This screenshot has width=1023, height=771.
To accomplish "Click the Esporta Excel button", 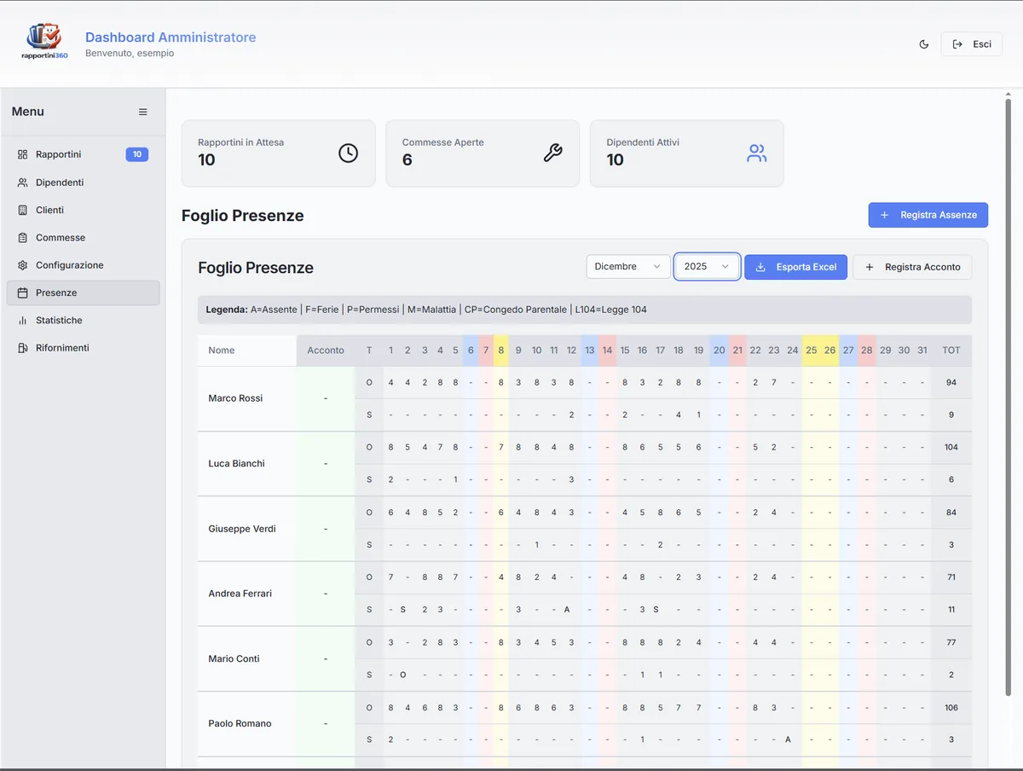I will point(795,267).
